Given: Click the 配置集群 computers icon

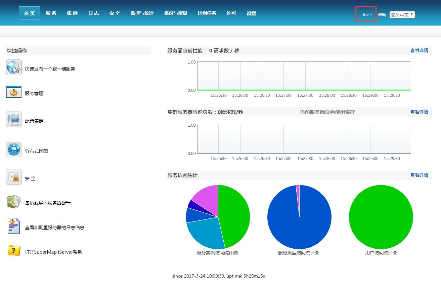Looking at the screenshot, I should pyautogui.click(x=14, y=120).
